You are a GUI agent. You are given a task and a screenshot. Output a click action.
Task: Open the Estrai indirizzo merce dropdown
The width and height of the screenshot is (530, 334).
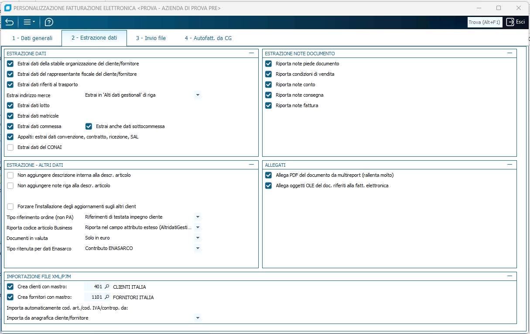pyautogui.click(x=198, y=95)
